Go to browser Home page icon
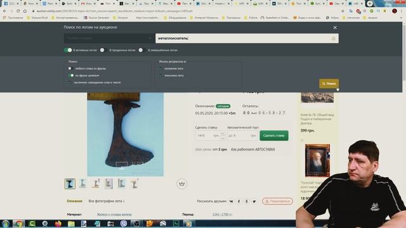 (25, 11)
